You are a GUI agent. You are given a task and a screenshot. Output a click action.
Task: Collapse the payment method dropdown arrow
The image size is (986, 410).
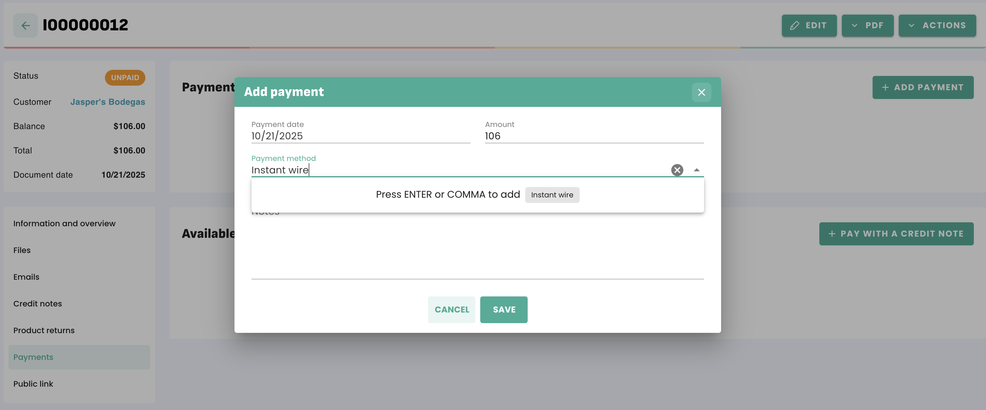696,170
